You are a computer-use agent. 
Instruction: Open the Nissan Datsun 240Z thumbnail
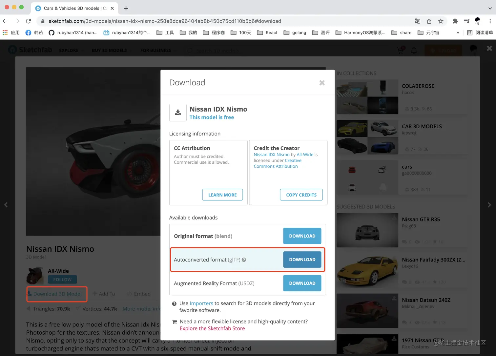point(367,311)
